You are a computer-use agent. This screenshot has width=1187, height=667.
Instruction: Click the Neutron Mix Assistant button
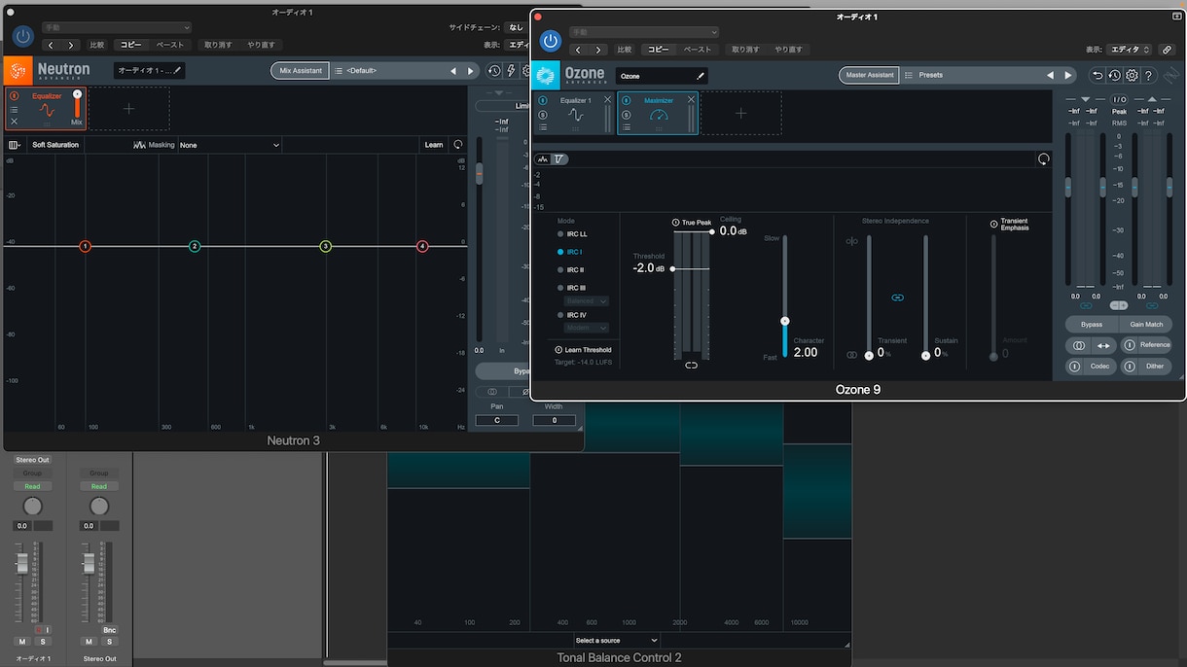coord(300,71)
